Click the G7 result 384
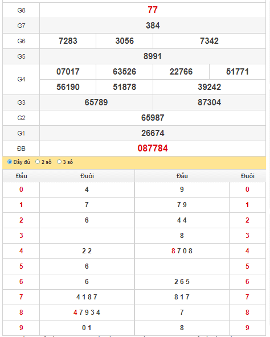This screenshot has width=270, height=337. pyautogui.click(x=153, y=26)
